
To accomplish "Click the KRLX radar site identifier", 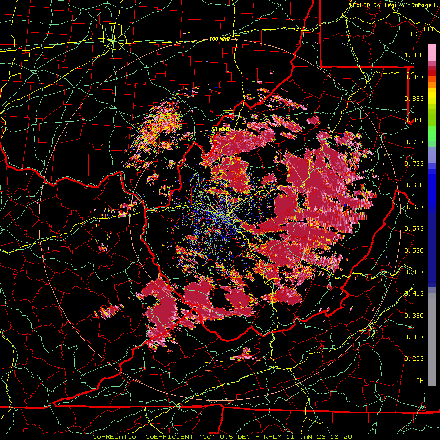I will (273, 437).
